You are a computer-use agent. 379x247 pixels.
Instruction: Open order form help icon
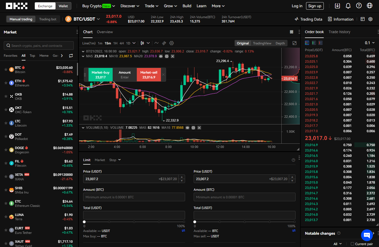pyautogui.click(x=293, y=160)
